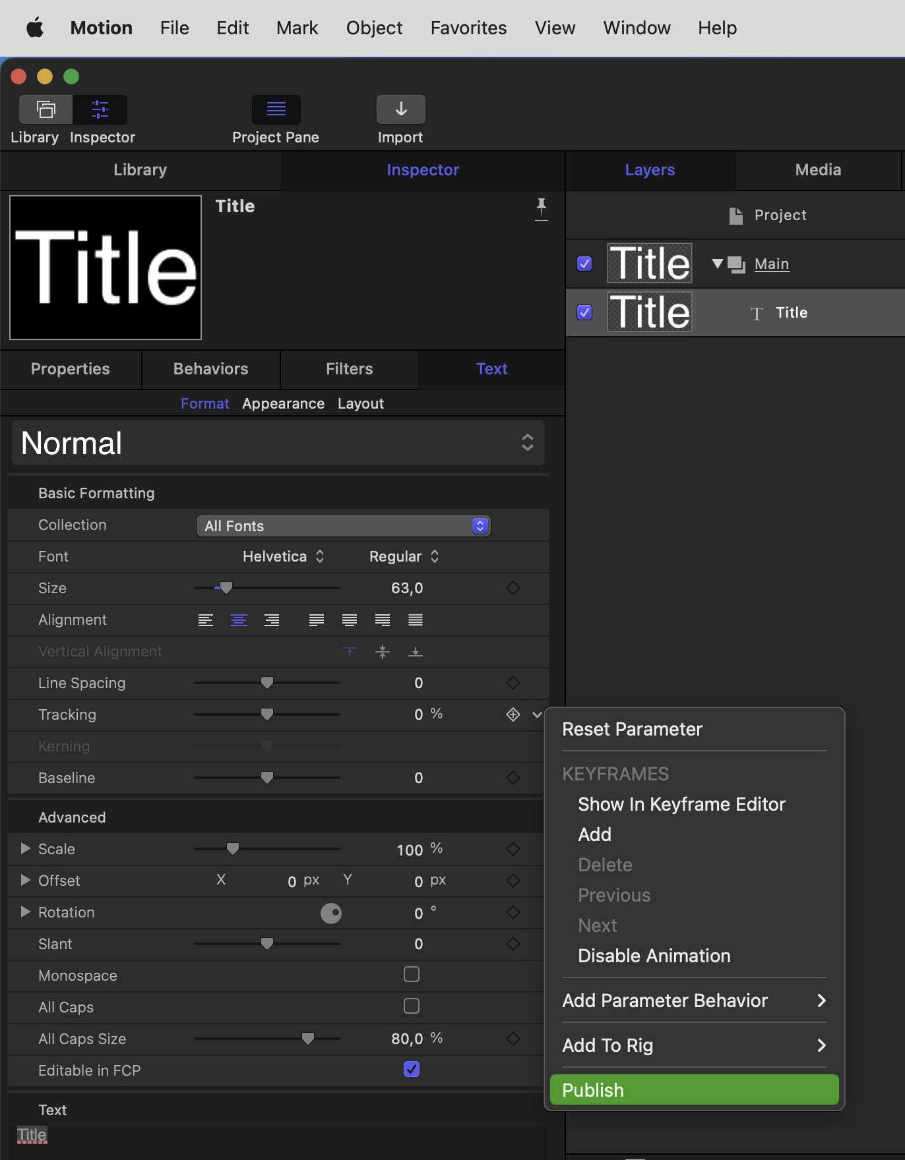Click All Caps Size keyframe diamond
Image resolution: width=905 pixels, height=1160 pixels.
[x=513, y=1039]
